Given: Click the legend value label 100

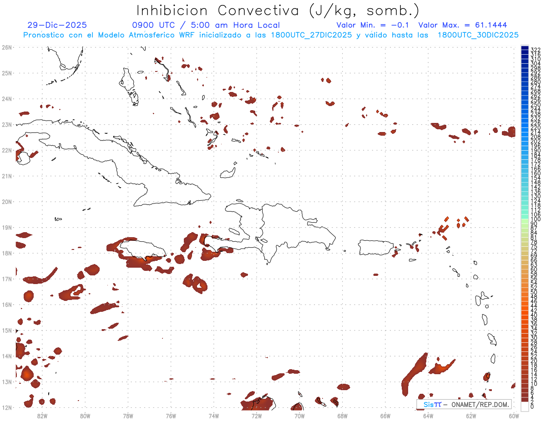Looking at the screenshot, I should pyautogui.click(x=536, y=219).
